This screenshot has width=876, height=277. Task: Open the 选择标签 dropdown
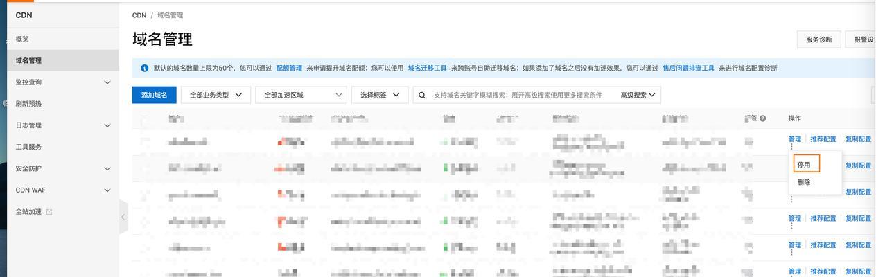(x=380, y=95)
